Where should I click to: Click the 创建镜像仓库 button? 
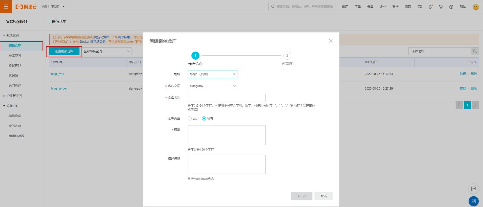tap(64, 51)
